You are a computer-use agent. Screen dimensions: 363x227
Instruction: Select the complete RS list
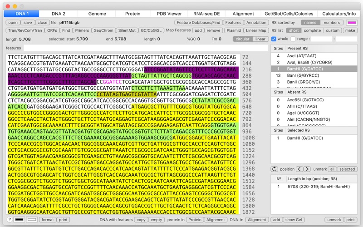(x=312, y=30)
